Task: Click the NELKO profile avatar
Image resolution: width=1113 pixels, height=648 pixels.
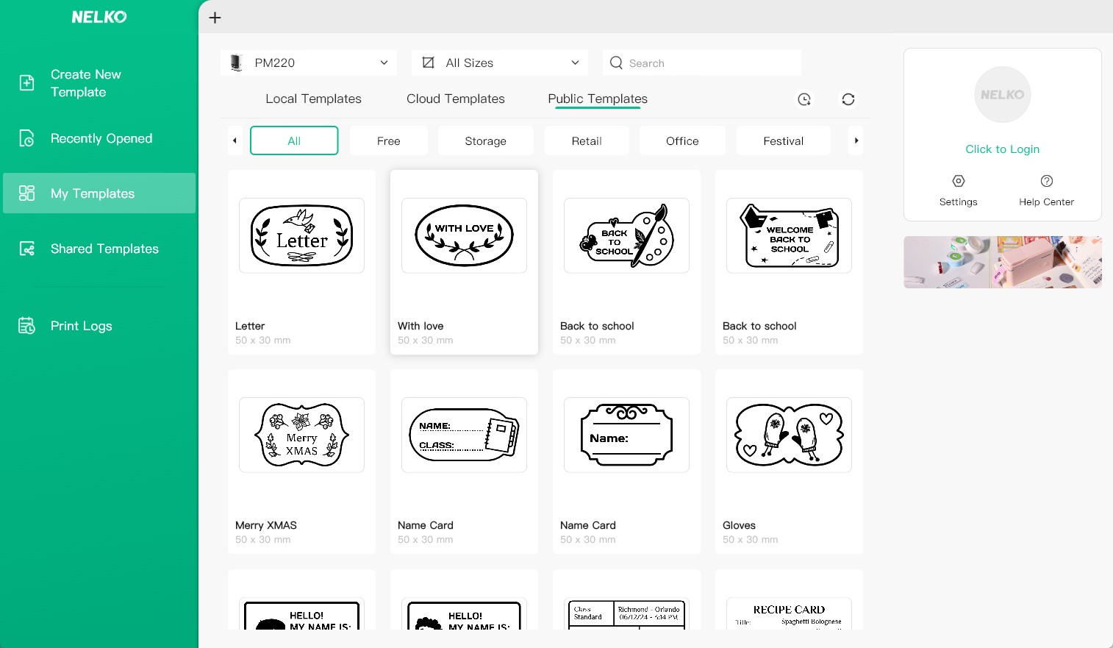Action: coord(1003,95)
